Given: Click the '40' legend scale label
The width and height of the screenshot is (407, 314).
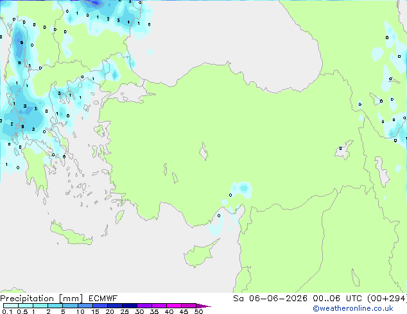Looking at the screenshot, I should (x=169, y=311).
